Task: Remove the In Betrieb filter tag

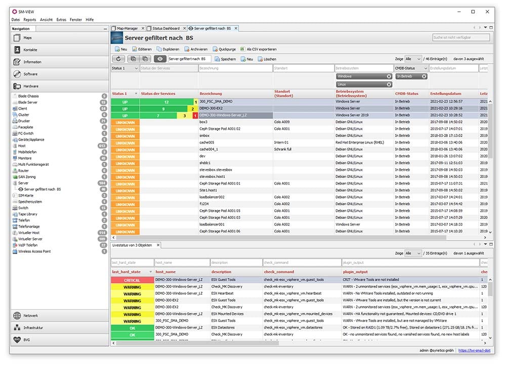Action: point(424,76)
